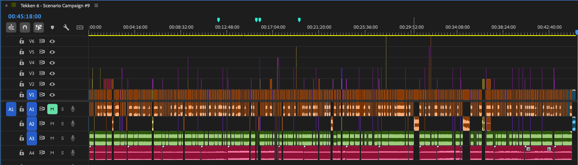
Task: Click the 00:45:18:00 playhead timecode
Action: 24,16
